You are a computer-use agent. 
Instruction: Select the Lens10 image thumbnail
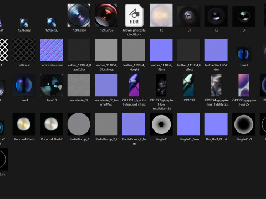click(x=52, y=85)
